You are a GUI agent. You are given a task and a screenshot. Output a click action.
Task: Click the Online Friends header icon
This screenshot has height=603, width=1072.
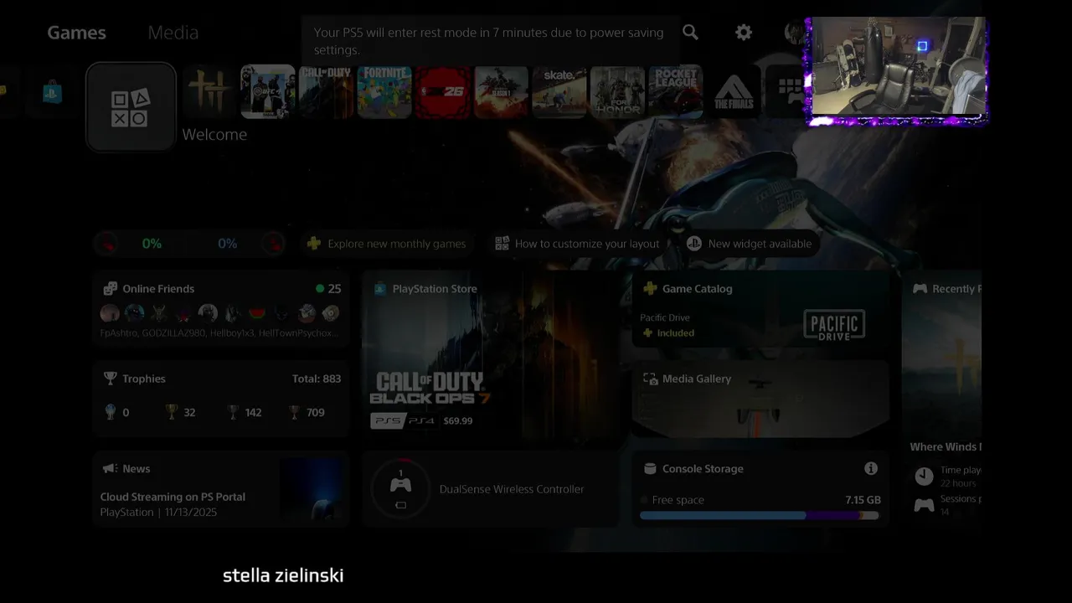click(110, 289)
